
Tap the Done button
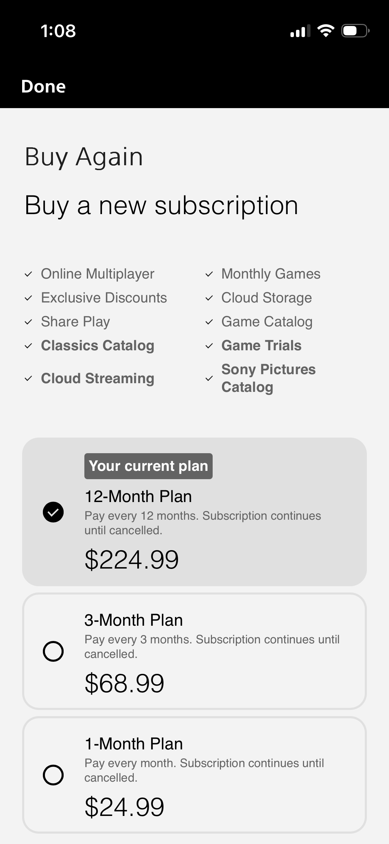43,86
